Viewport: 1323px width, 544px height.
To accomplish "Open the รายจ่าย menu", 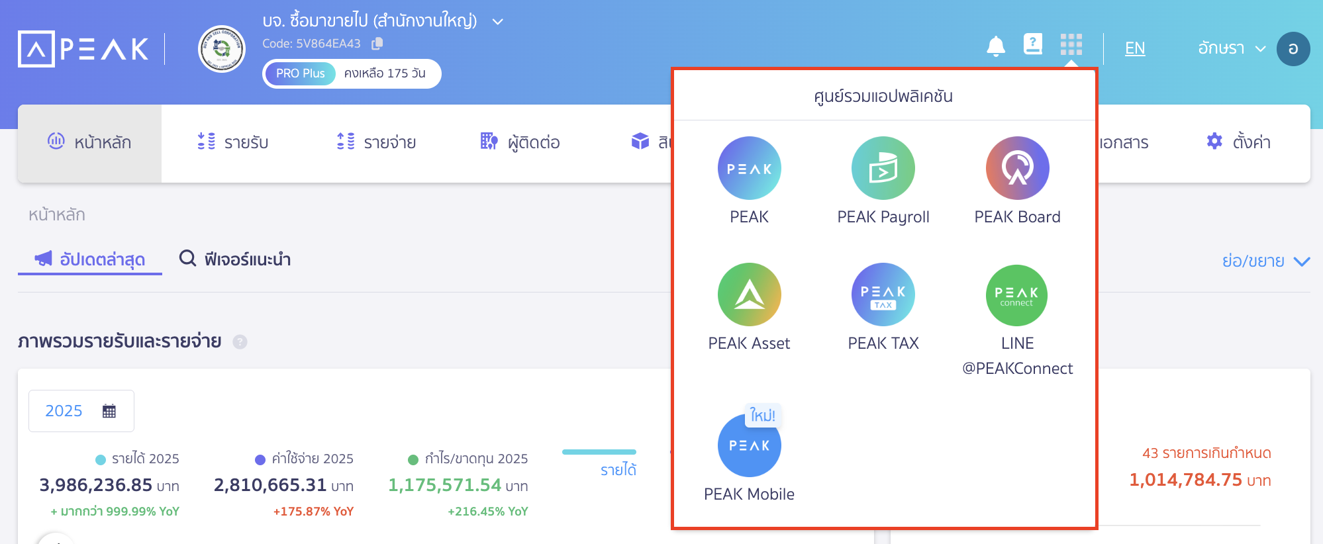I will (x=376, y=142).
